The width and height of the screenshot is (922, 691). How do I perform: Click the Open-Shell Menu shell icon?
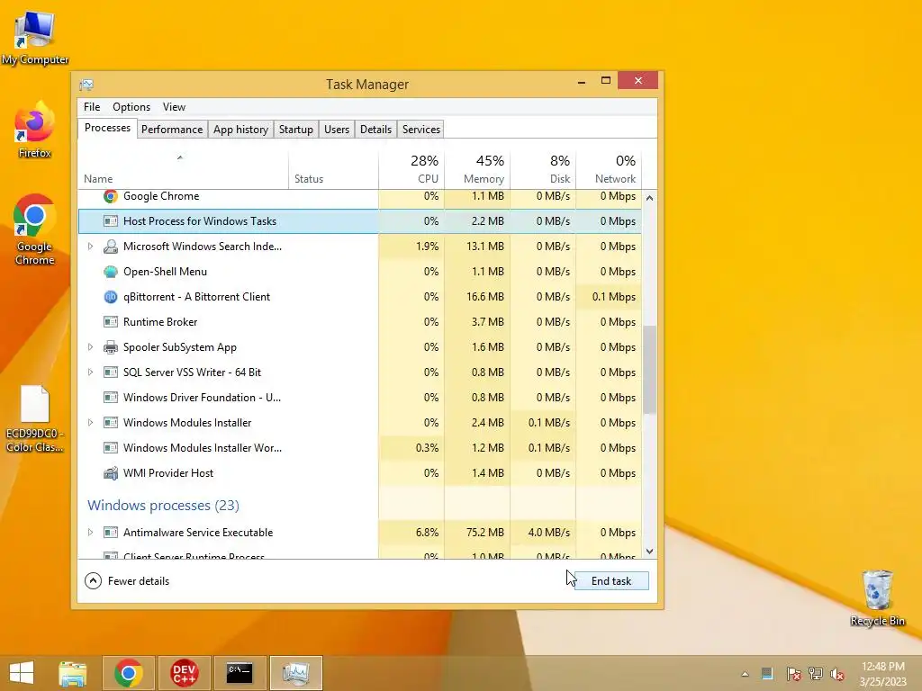(111, 272)
